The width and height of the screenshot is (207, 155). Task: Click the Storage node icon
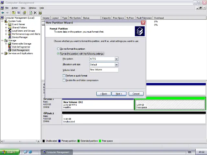6,40
